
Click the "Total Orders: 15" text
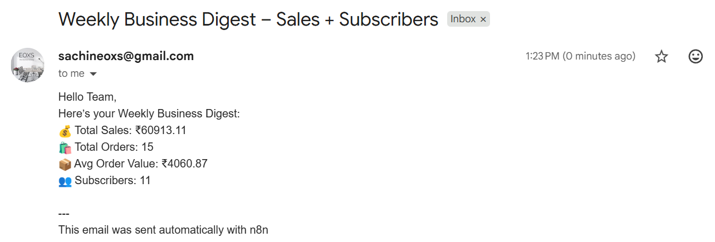coord(114,147)
